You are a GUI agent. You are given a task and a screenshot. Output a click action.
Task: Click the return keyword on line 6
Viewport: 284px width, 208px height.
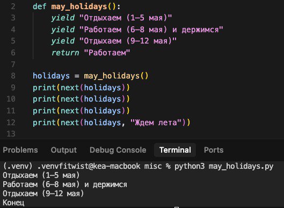65,53
